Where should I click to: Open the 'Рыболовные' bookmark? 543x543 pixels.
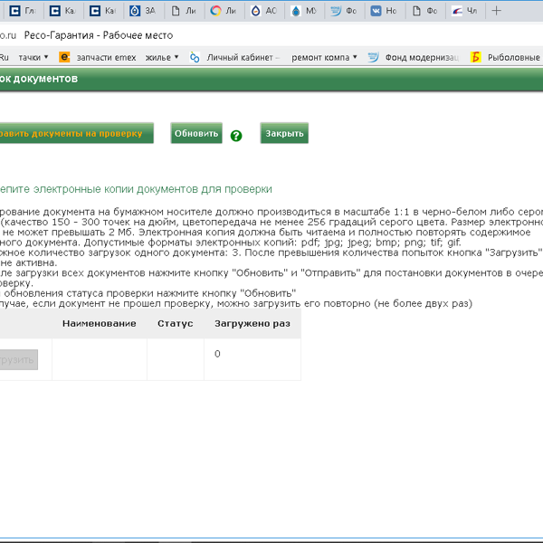pyautogui.click(x=513, y=58)
